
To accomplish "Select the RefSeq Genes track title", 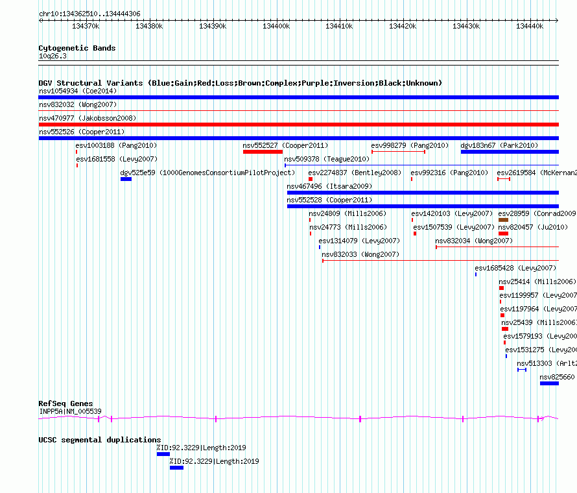I will click(x=66, y=403).
